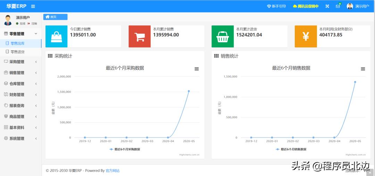Click the 采购管理 sidebar icon
Image resolution: width=375 pixels, height=176 pixels.
(6, 62)
